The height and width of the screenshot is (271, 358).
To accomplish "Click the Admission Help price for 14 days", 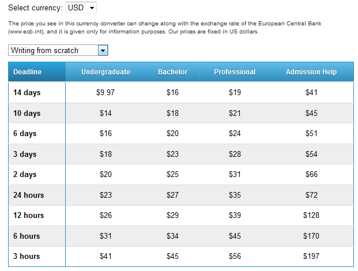I will click(x=311, y=92).
